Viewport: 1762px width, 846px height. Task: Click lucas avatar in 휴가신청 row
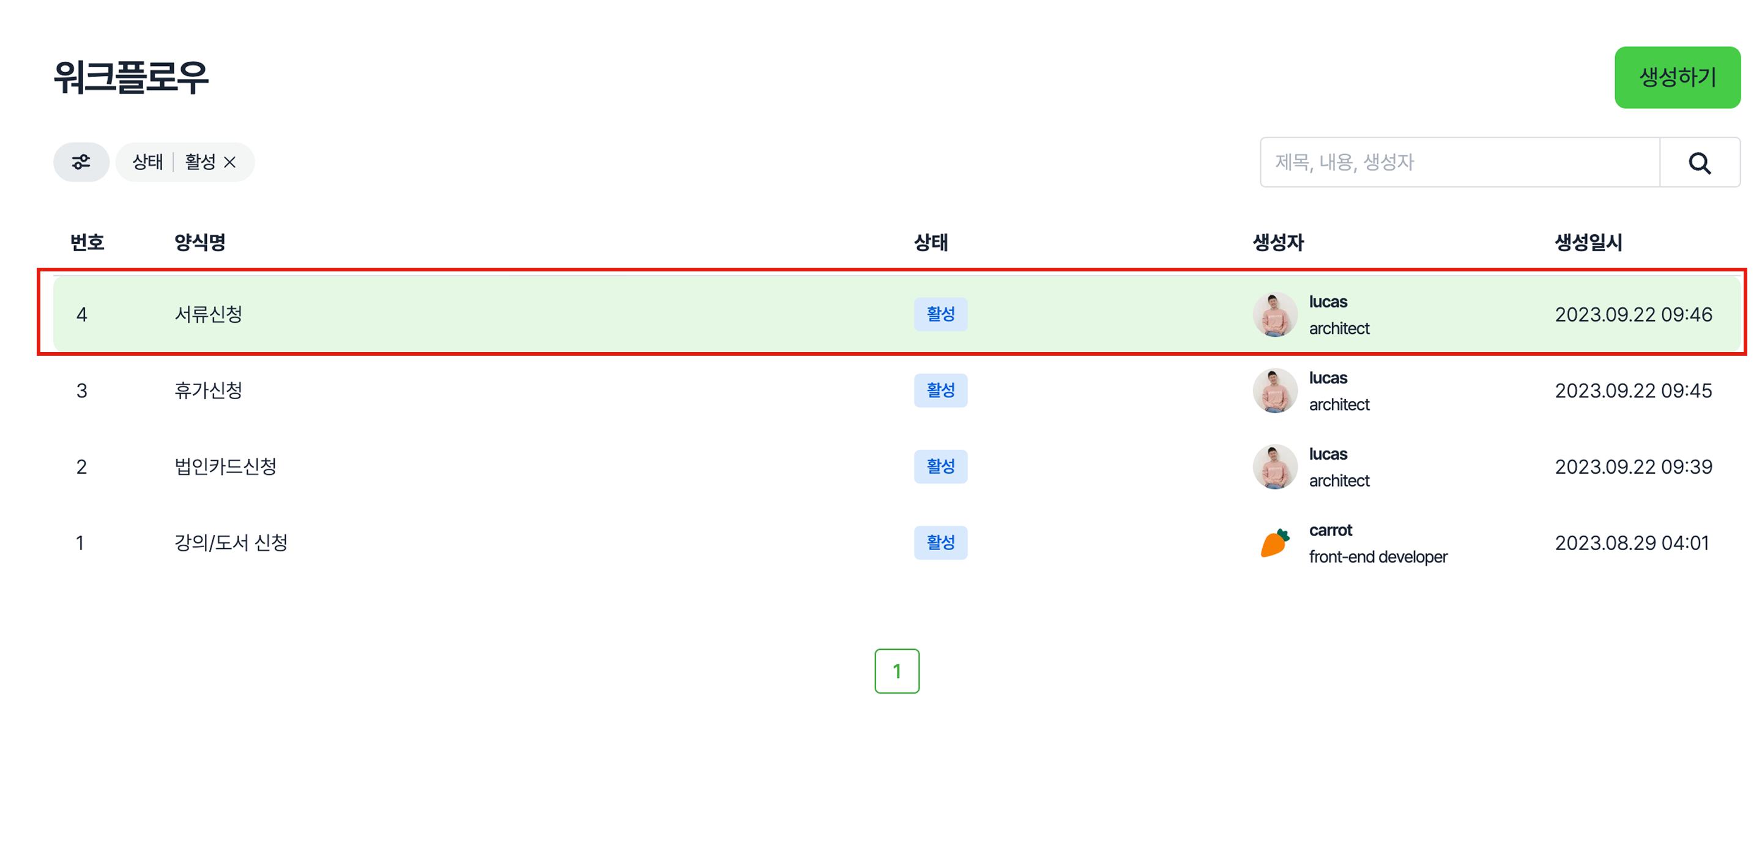(1274, 390)
